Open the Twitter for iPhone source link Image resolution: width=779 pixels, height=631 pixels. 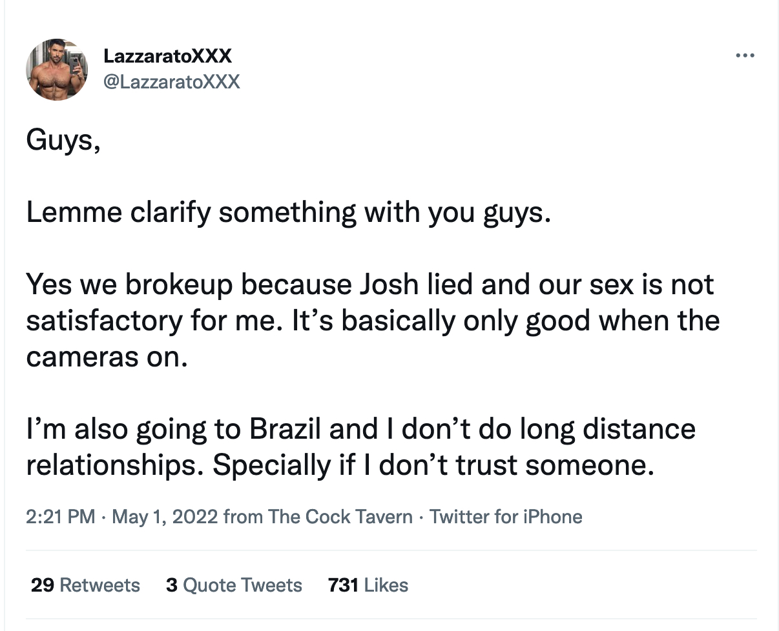point(506,516)
